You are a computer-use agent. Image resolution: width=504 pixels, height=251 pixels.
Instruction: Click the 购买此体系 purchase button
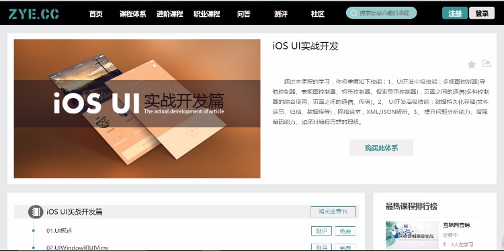(x=381, y=148)
